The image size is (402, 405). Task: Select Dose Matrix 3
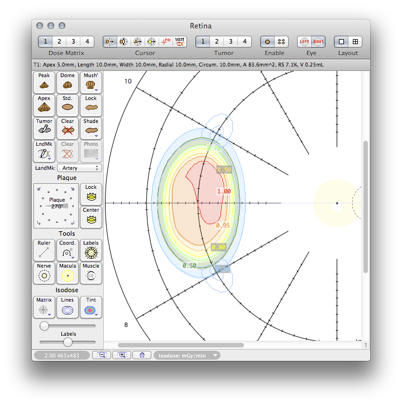coord(73,41)
